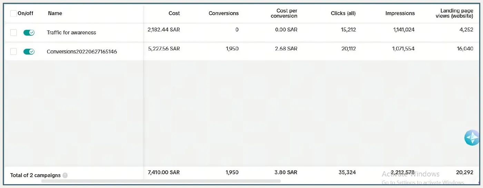483x188 pixels.
Task: Select the 4,252 landing page views cell
Action: click(466, 30)
